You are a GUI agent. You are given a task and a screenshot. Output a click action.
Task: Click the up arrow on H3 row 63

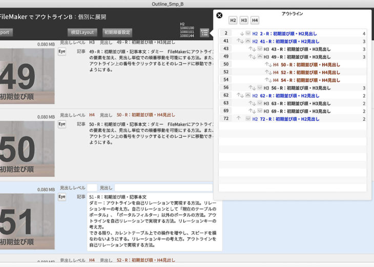[250, 103]
